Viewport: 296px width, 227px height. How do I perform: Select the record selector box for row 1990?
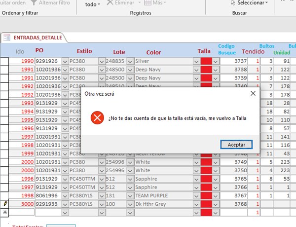(4, 61)
